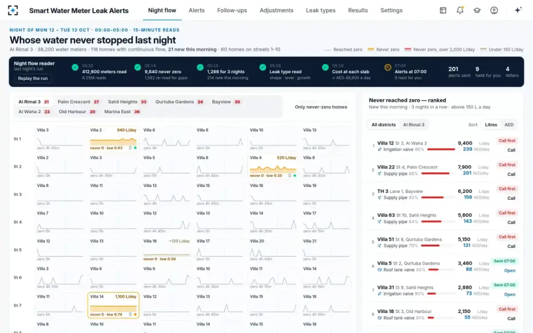
Task: Click check icon beside 412,600 meters read
Action: (75, 67)
